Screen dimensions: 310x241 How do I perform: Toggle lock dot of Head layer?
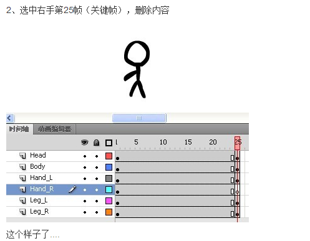97,156
